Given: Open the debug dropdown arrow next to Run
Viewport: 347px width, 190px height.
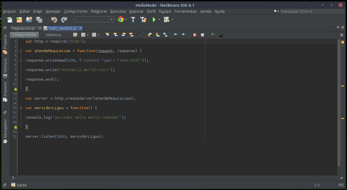Looking at the screenshot, I should [x=159, y=19].
